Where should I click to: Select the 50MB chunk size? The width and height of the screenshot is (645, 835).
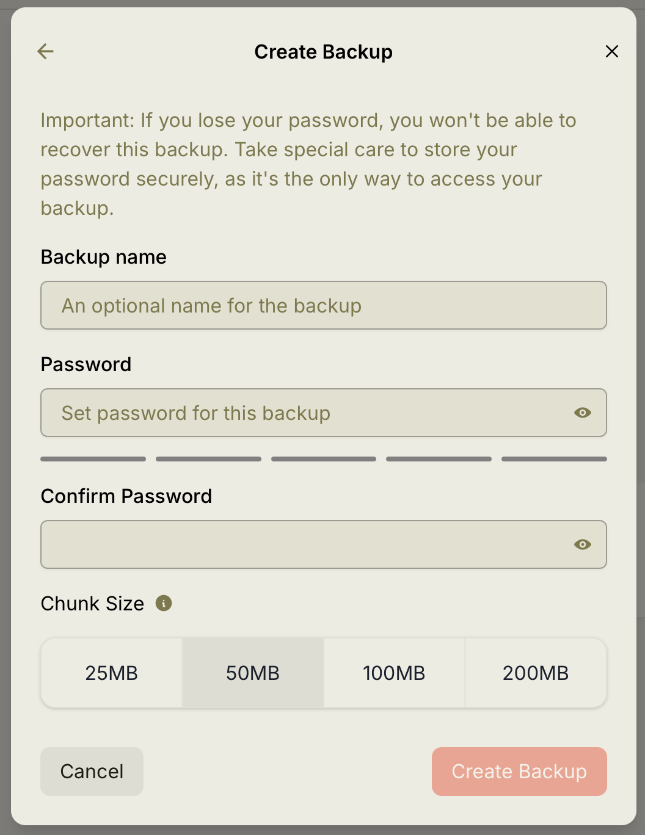(253, 673)
